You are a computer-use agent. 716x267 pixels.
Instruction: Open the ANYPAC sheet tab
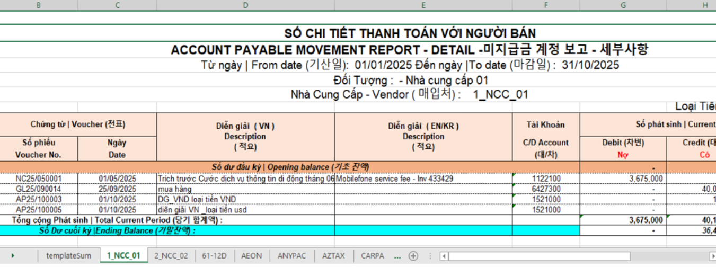click(291, 256)
